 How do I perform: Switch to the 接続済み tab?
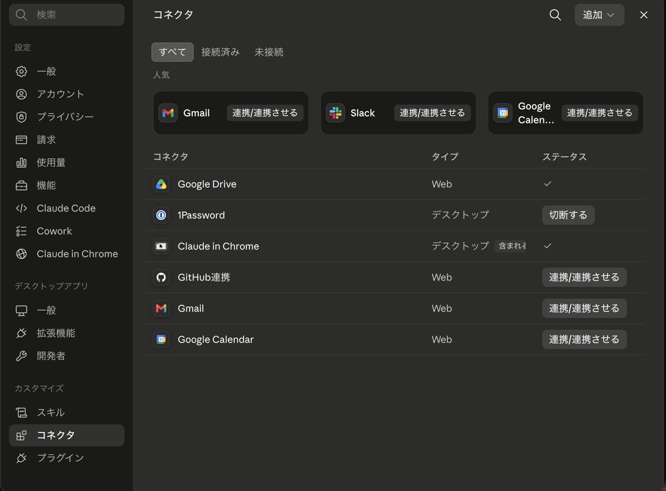pos(220,52)
